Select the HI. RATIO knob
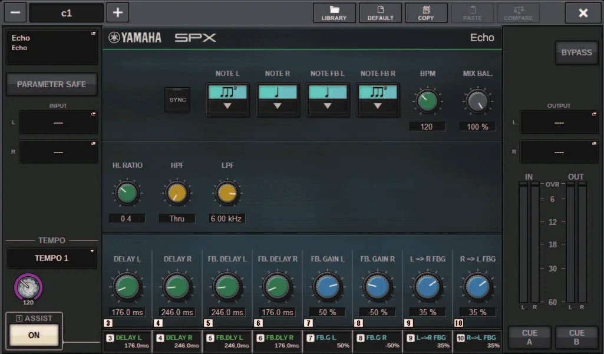The height and width of the screenshot is (354, 604). point(127,193)
